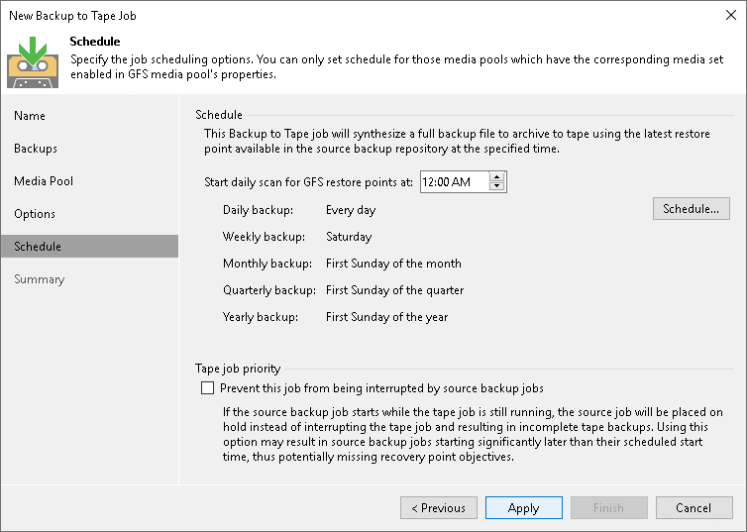
Task: Switch to the Media Pool step
Action: click(44, 181)
